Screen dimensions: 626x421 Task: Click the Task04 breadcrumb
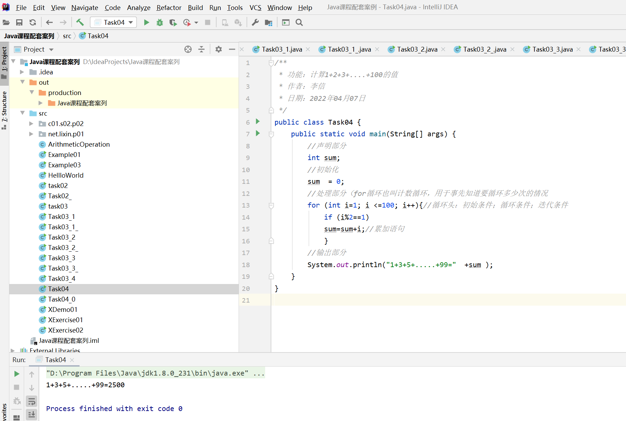click(94, 36)
